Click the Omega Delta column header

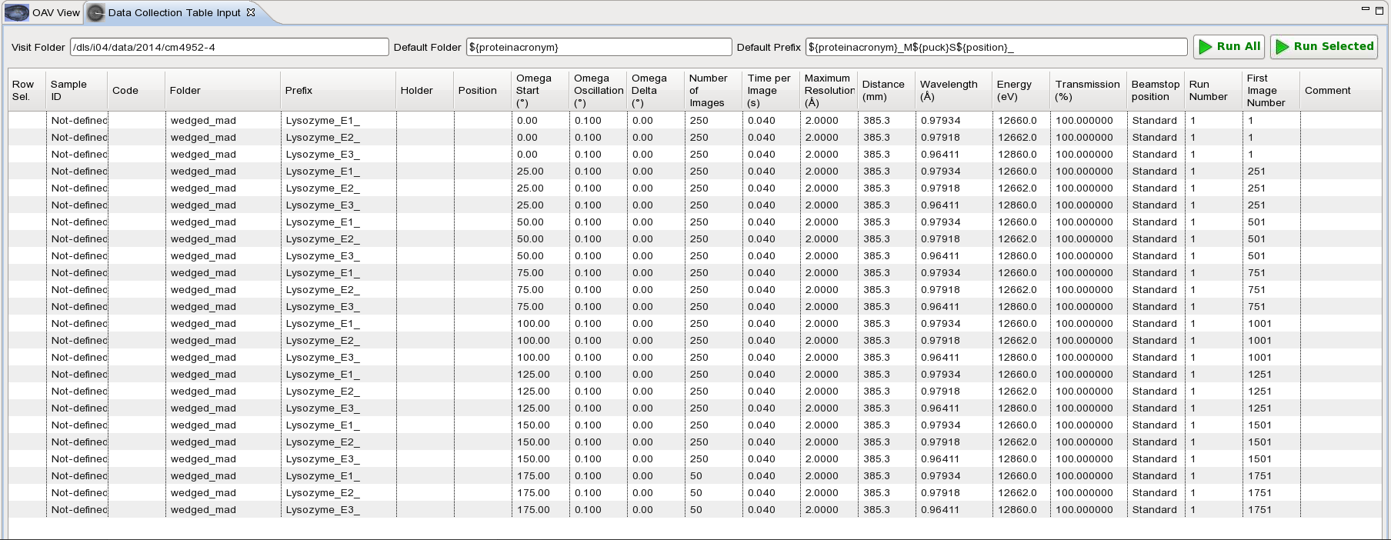coord(655,91)
